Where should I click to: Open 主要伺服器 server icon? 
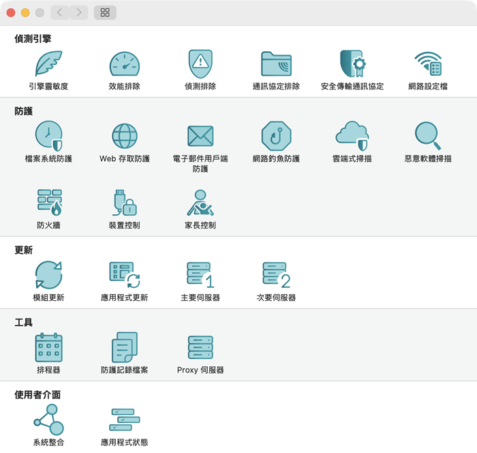[200, 275]
